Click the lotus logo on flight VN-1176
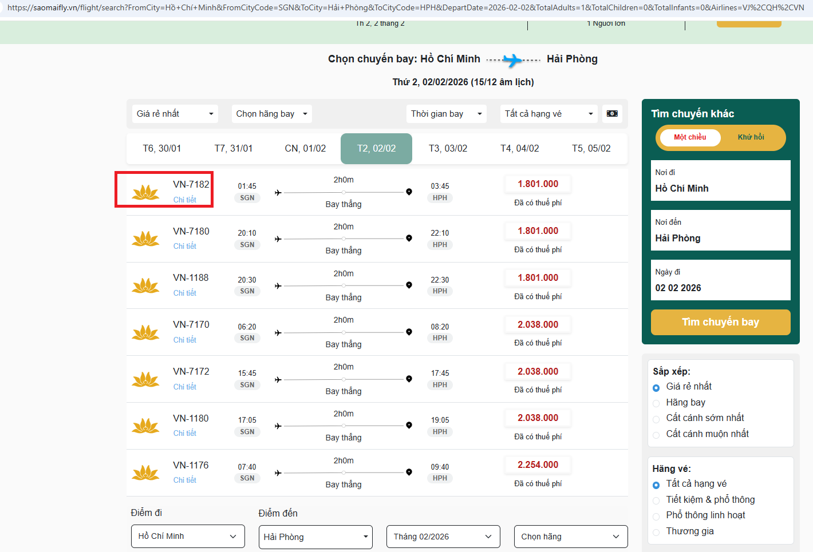 [x=145, y=472]
